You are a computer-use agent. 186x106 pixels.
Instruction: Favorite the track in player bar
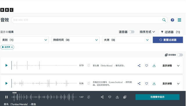click(x=110, y=97)
